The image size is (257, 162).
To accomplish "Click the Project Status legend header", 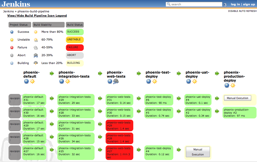I will (x=20, y=25).
